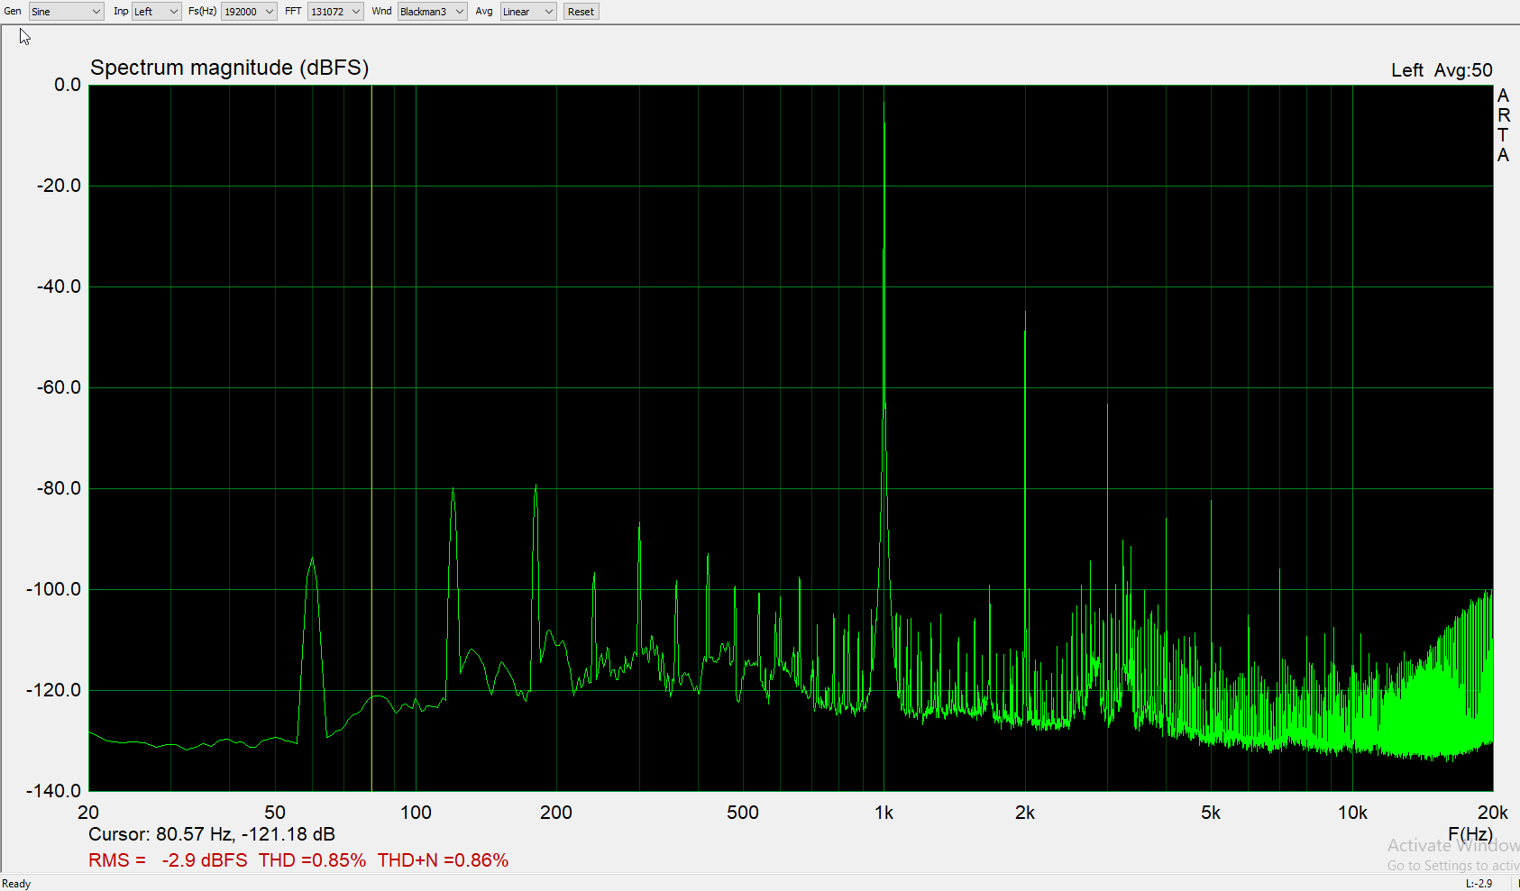Screen dimensions: 1520x891
Task: Click the Spectrum magnitude (dBFS) title
Action: pyautogui.click(x=230, y=68)
